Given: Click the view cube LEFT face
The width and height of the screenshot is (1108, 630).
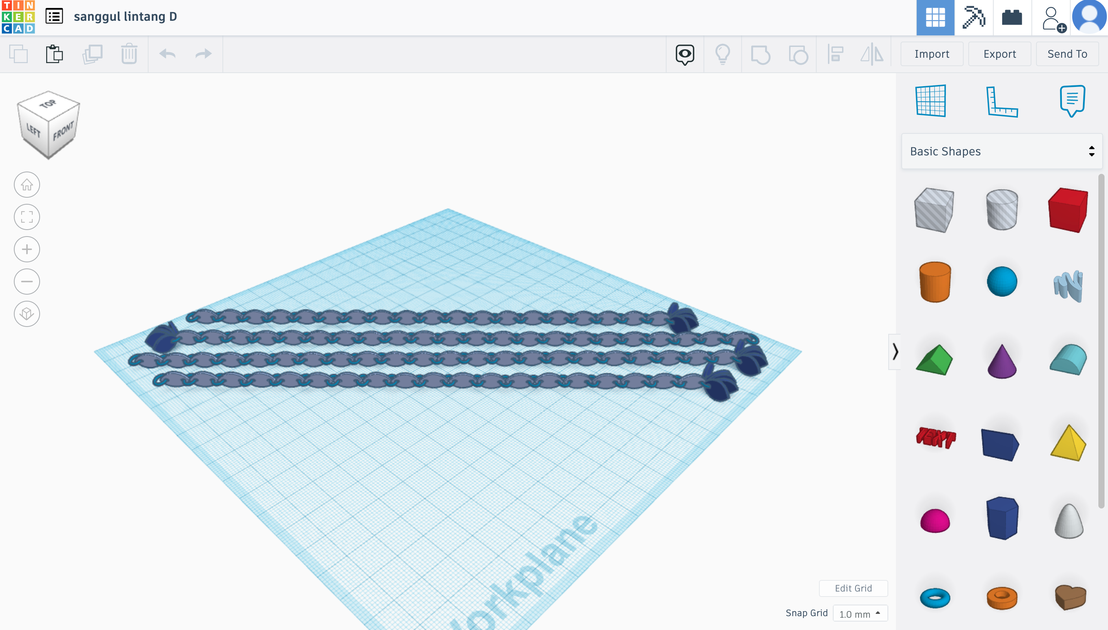Looking at the screenshot, I should [x=33, y=130].
